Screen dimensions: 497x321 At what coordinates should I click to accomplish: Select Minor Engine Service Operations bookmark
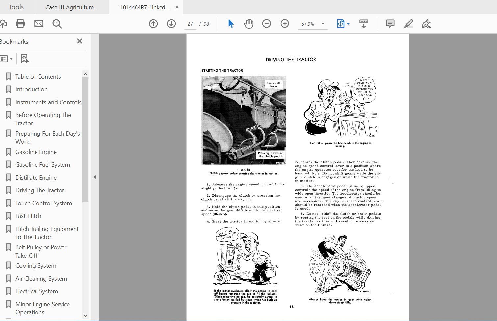pyautogui.click(x=42, y=308)
